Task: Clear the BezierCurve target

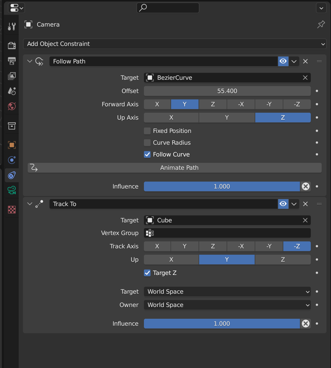Action: click(x=305, y=78)
